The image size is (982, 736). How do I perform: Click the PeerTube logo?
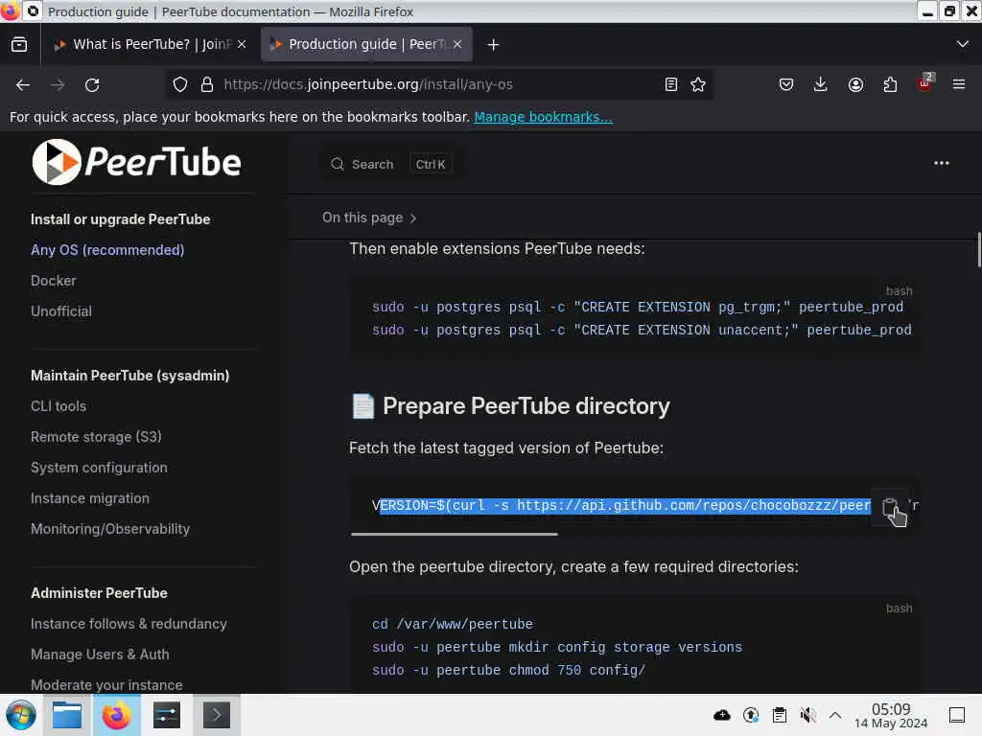tap(136, 162)
